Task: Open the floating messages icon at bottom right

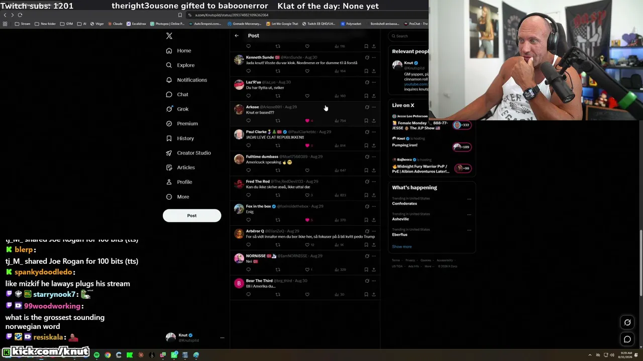Action: pos(627,339)
